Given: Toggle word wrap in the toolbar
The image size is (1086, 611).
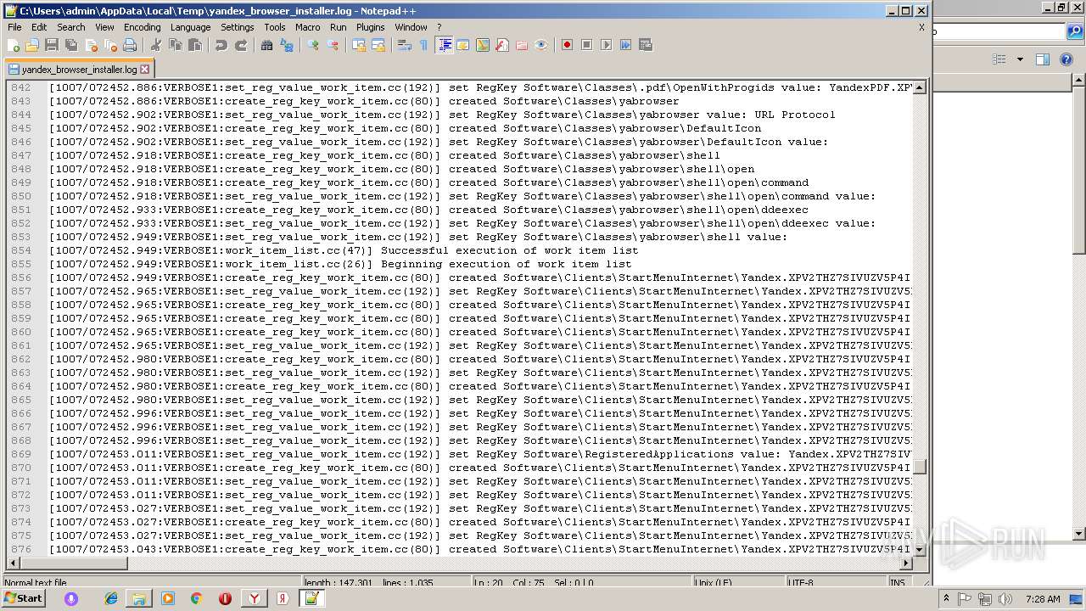Looking at the screenshot, I should (x=405, y=45).
